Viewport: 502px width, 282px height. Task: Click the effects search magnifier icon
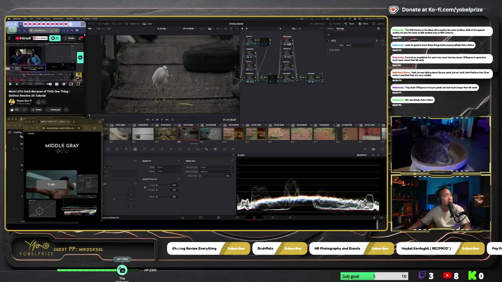378,29
